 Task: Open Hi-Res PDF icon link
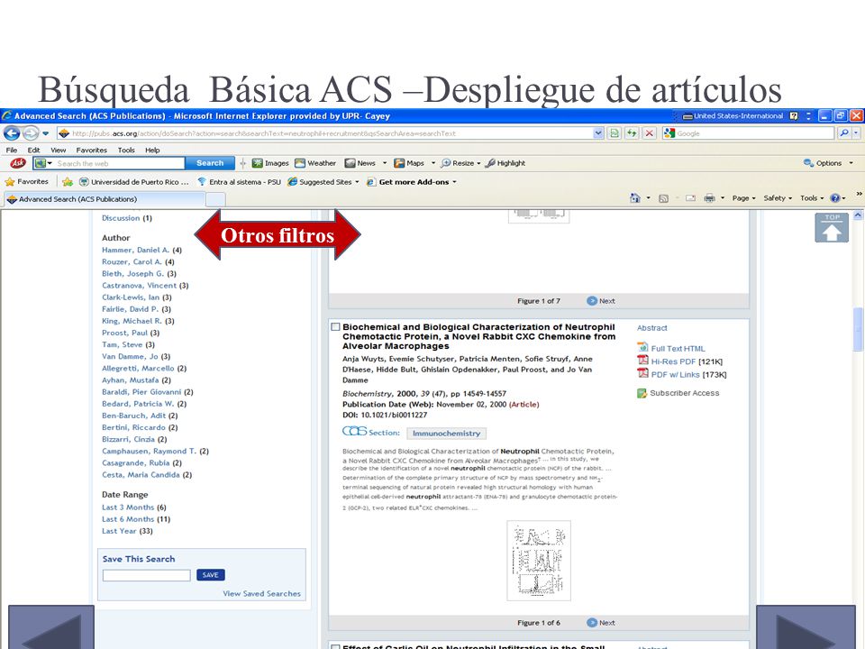click(x=642, y=361)
